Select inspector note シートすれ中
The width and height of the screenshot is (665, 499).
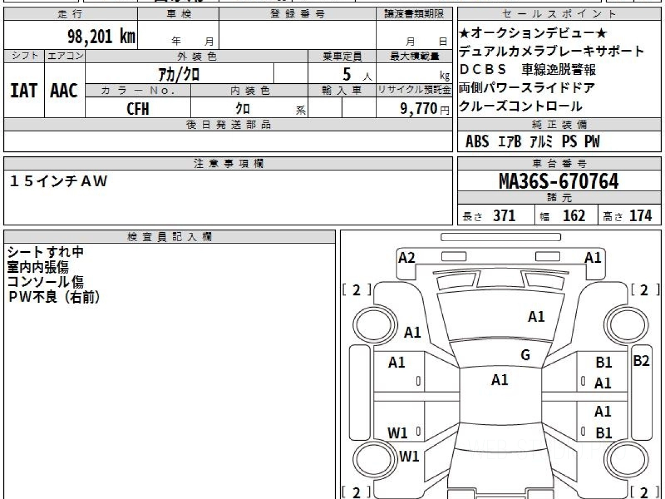tap(45, 252)
